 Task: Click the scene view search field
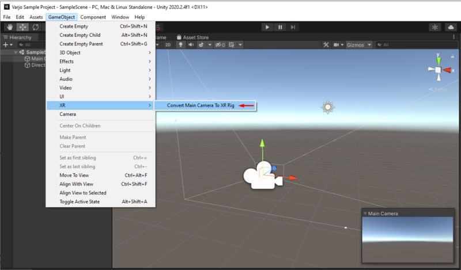417,45
